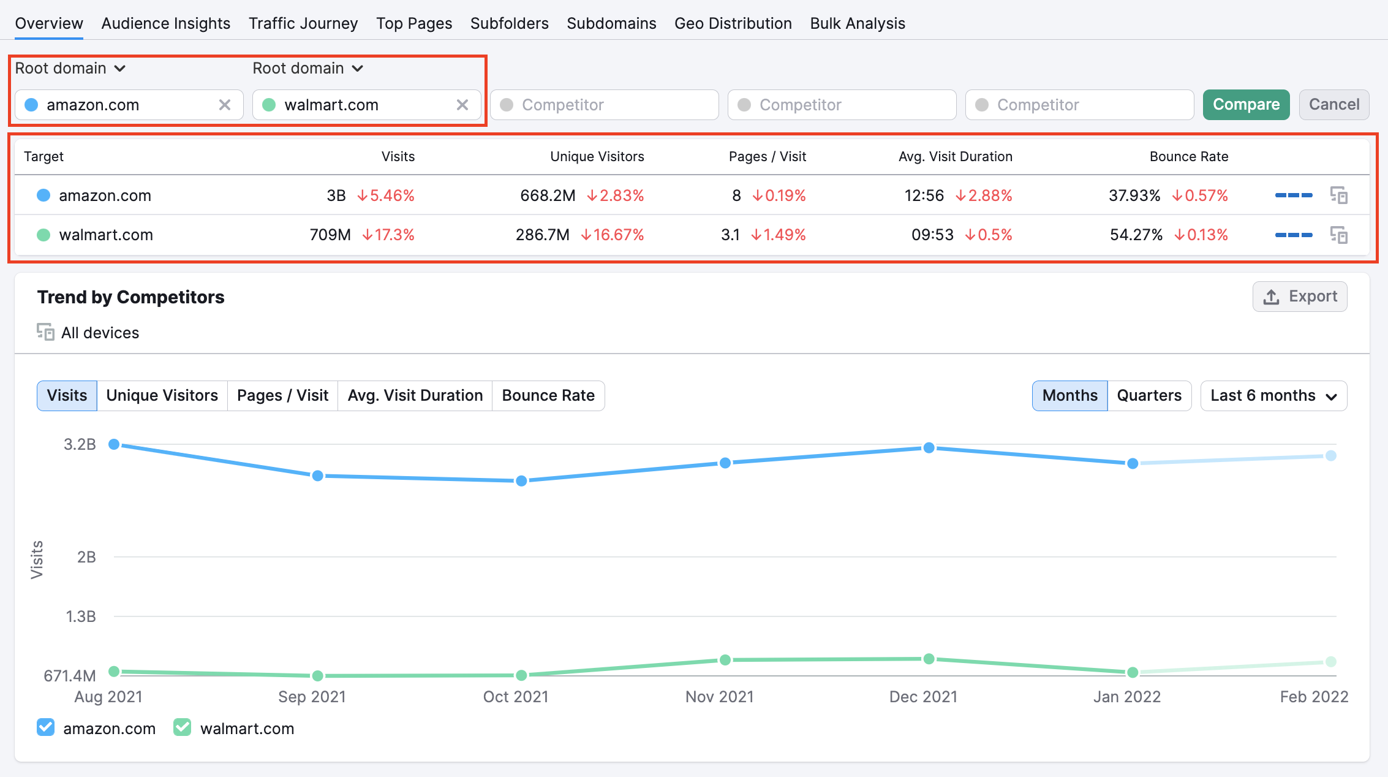Open the second Root domain dropdown
The image size is (1388, 777).
pyautogui.click(x=308, y=68)
